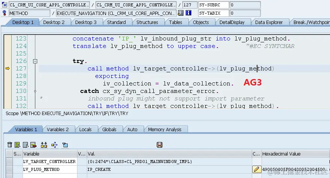Click 'lv_data_collection' on line 129
Screen dimensions: 330x178
(197, 84)
